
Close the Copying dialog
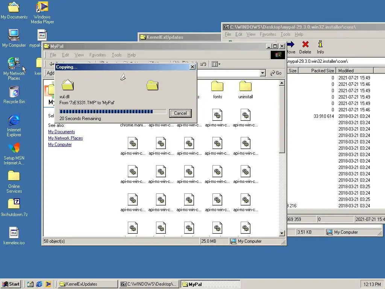(192, 67)
